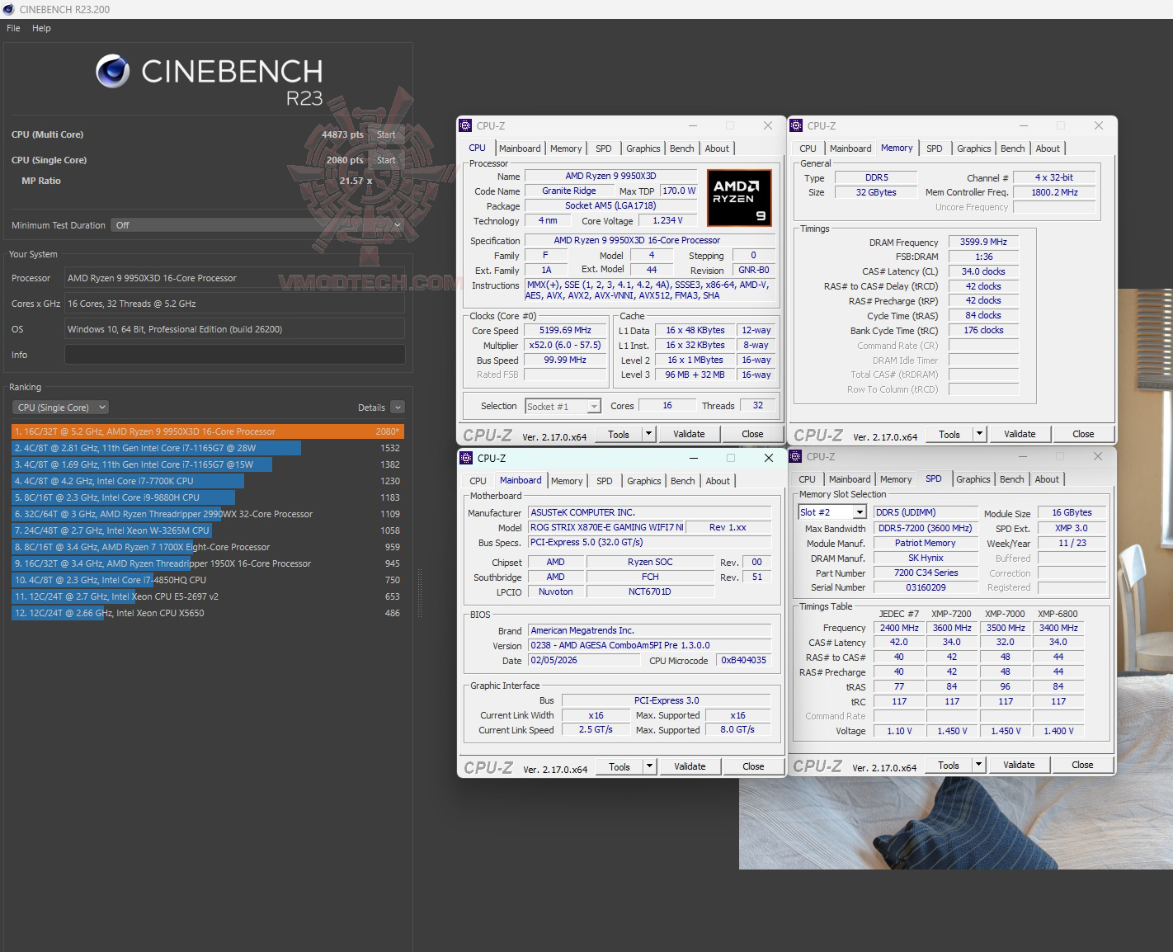The width and height of the screenshot is (1173, 952).
Task: Open Mainboard tab in the CPU-Z SPD window
Action: tap(850, 479)
